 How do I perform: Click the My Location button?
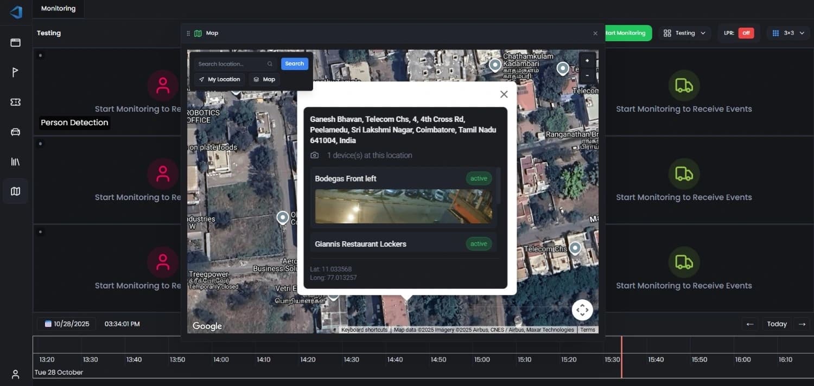pyautogui.click(x=219, y=79)
